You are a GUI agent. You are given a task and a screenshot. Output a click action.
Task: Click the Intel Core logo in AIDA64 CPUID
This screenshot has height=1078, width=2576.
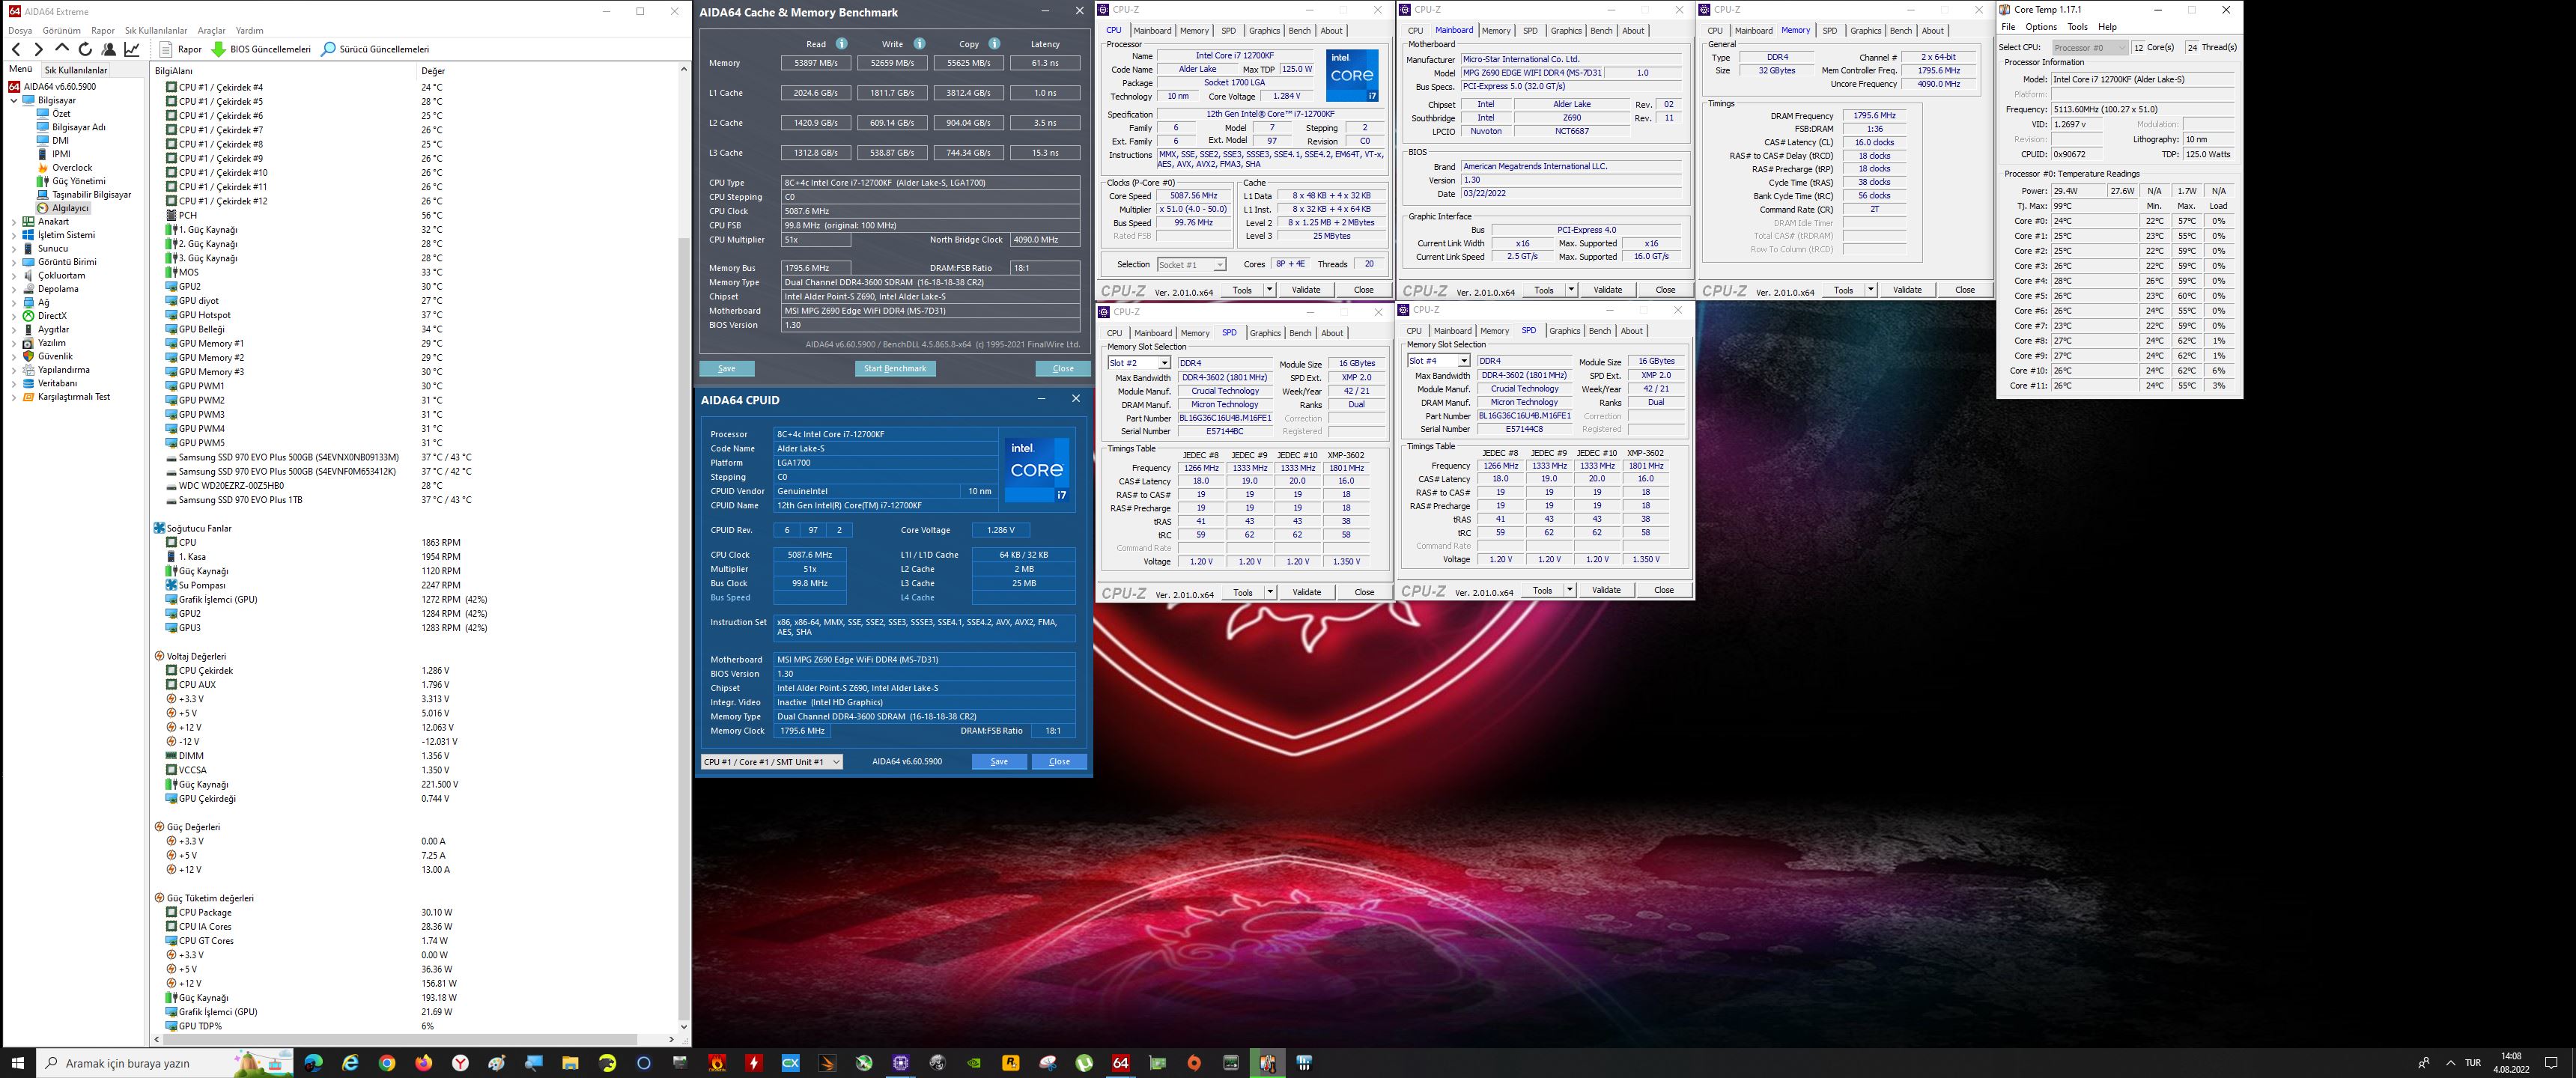tap(1036, 470)
